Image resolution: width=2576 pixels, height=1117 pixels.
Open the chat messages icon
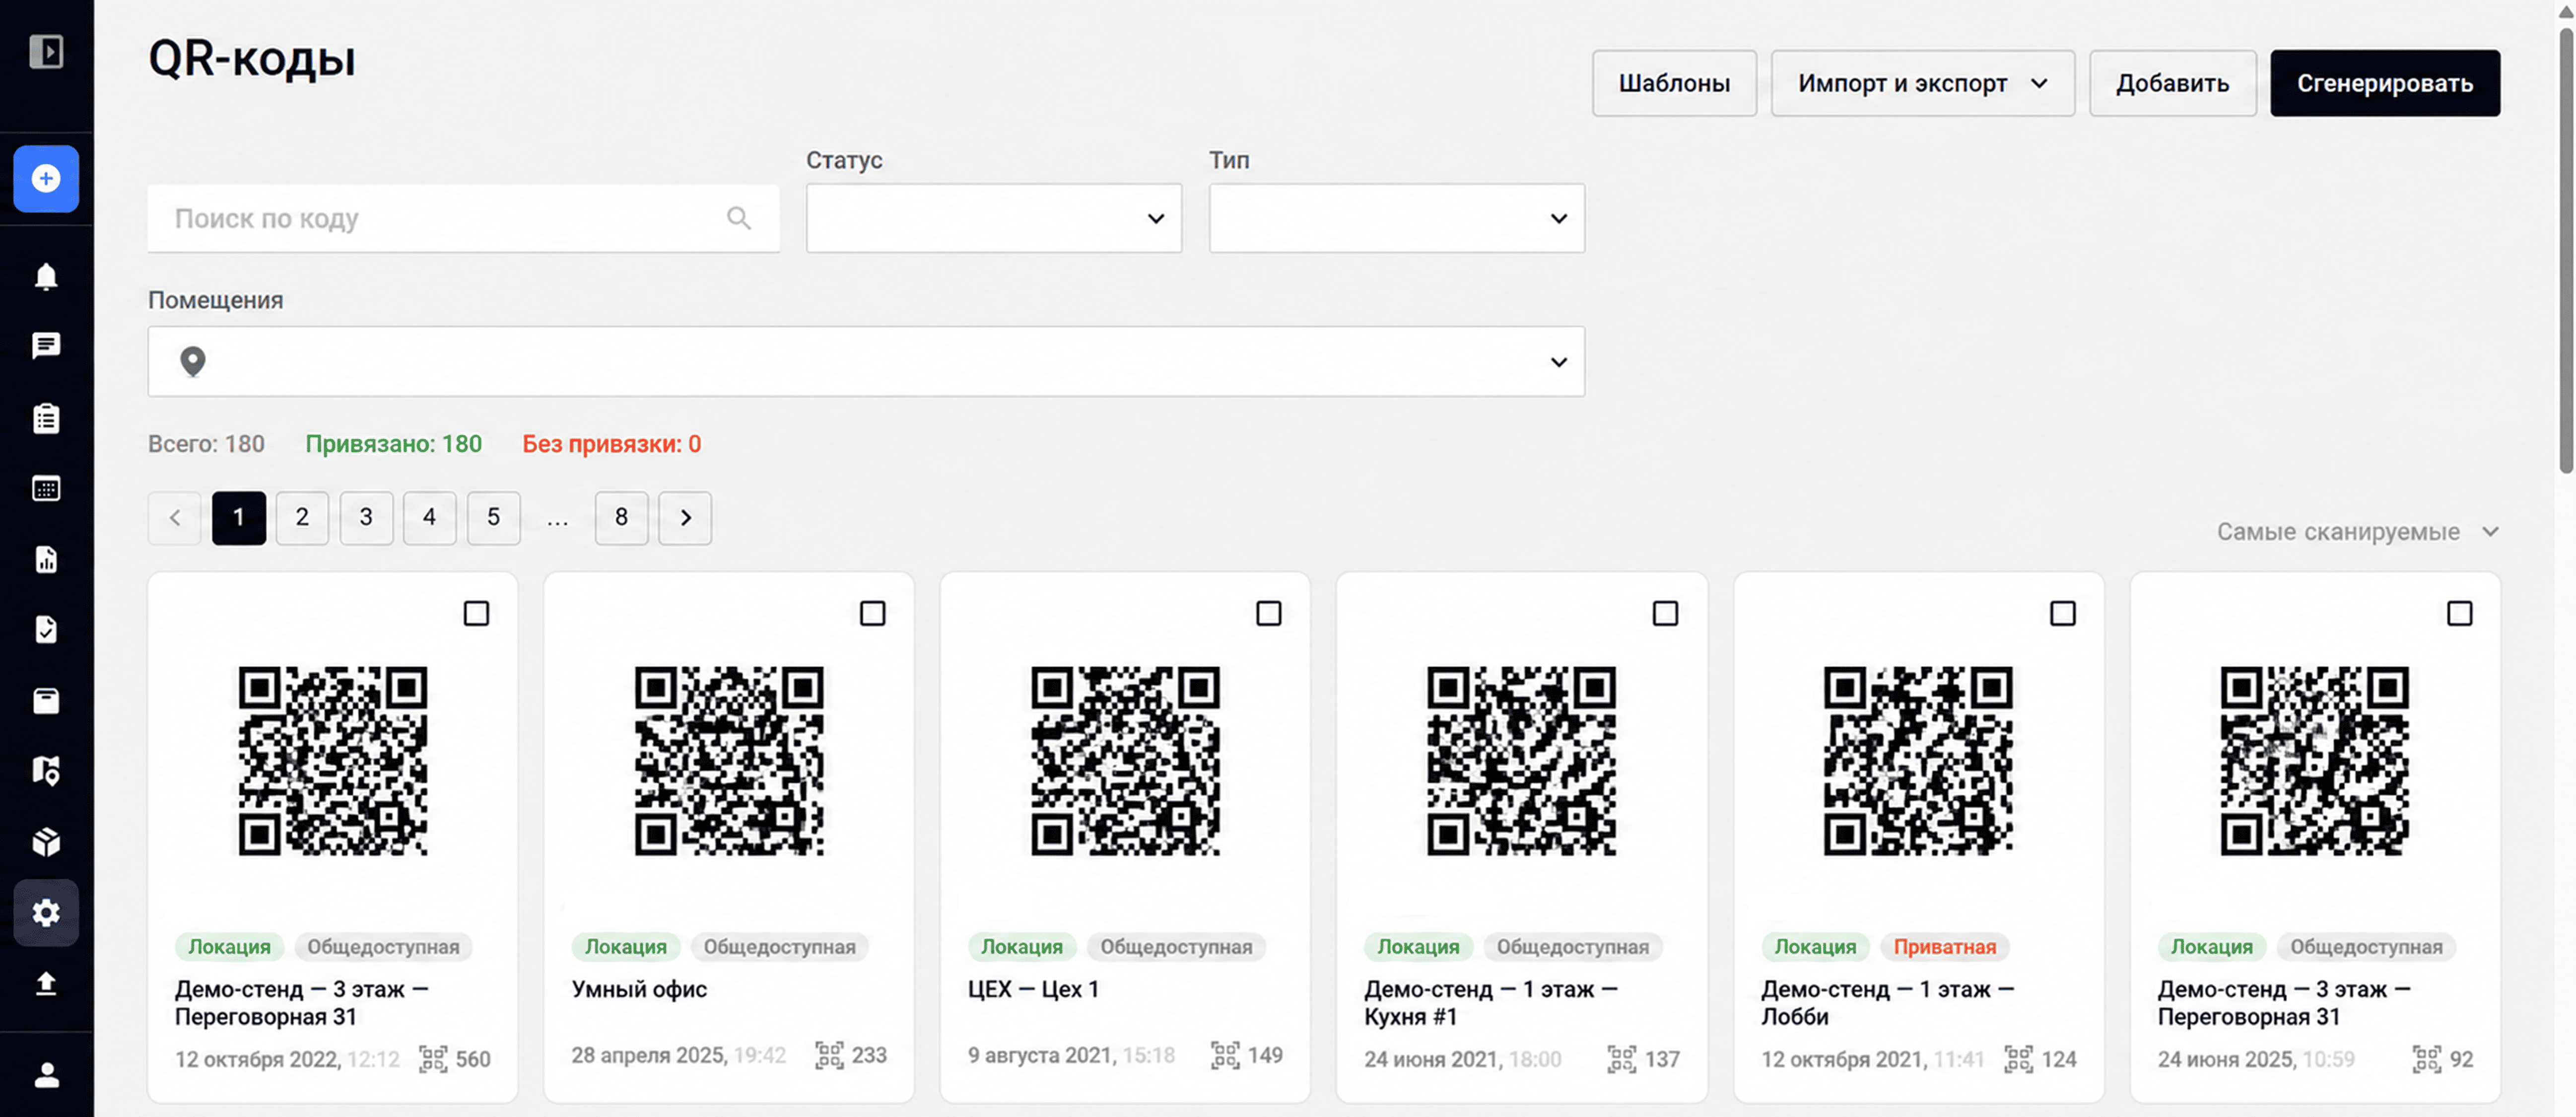click(46, 346)
